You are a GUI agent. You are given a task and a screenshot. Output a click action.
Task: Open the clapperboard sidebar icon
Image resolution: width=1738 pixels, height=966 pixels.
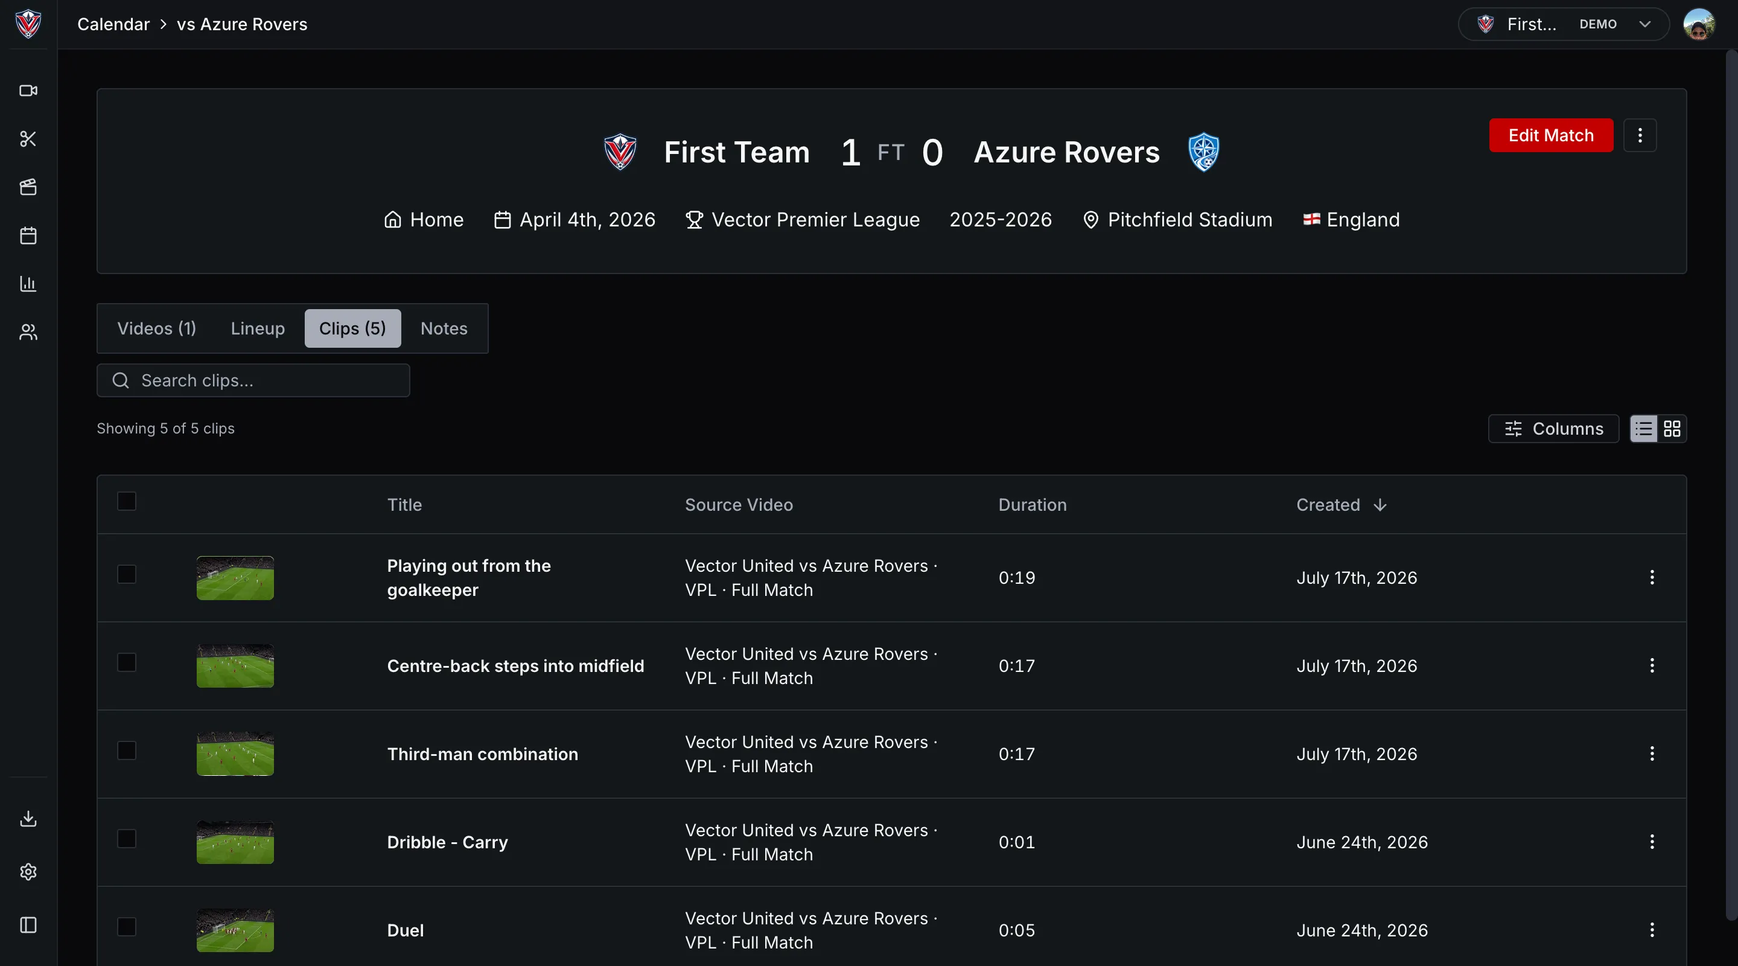click(28, 187)
